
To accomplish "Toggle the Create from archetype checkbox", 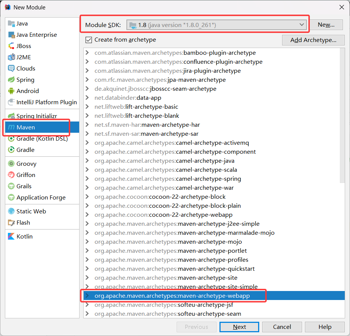I will (89, 40).
